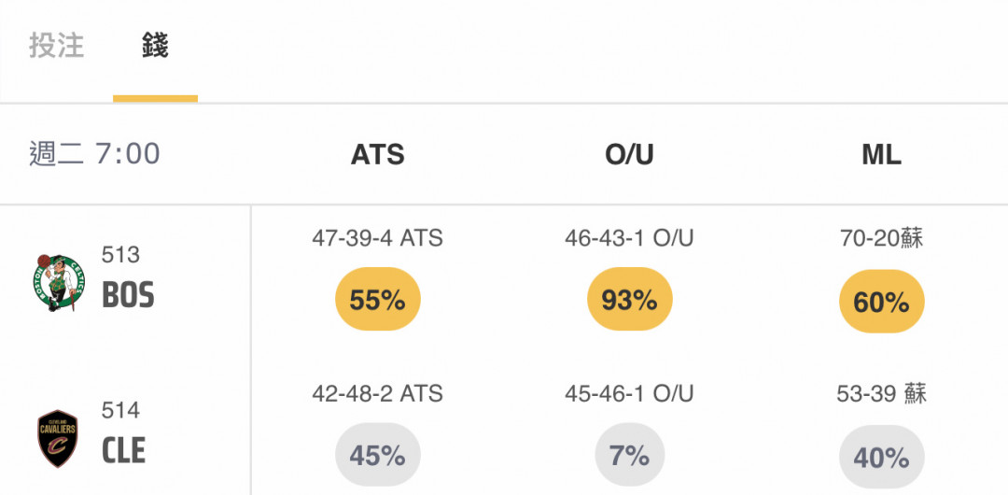1008x495 pixels.
Task: Click the ATS column header
Action: pyautogui.click(x=377, y=154)
